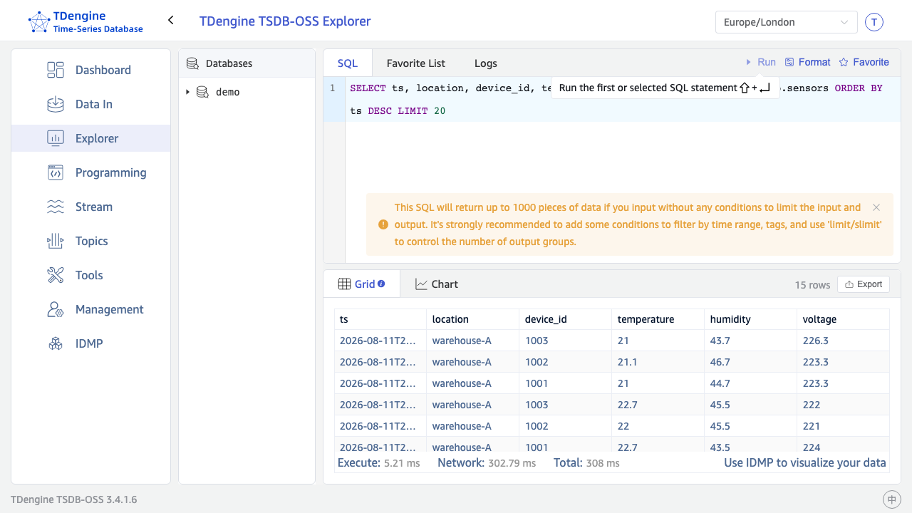Click the humidity column header
Image resolution: width=912 pixels, height=513 pixels.
[x=751, y=319]
